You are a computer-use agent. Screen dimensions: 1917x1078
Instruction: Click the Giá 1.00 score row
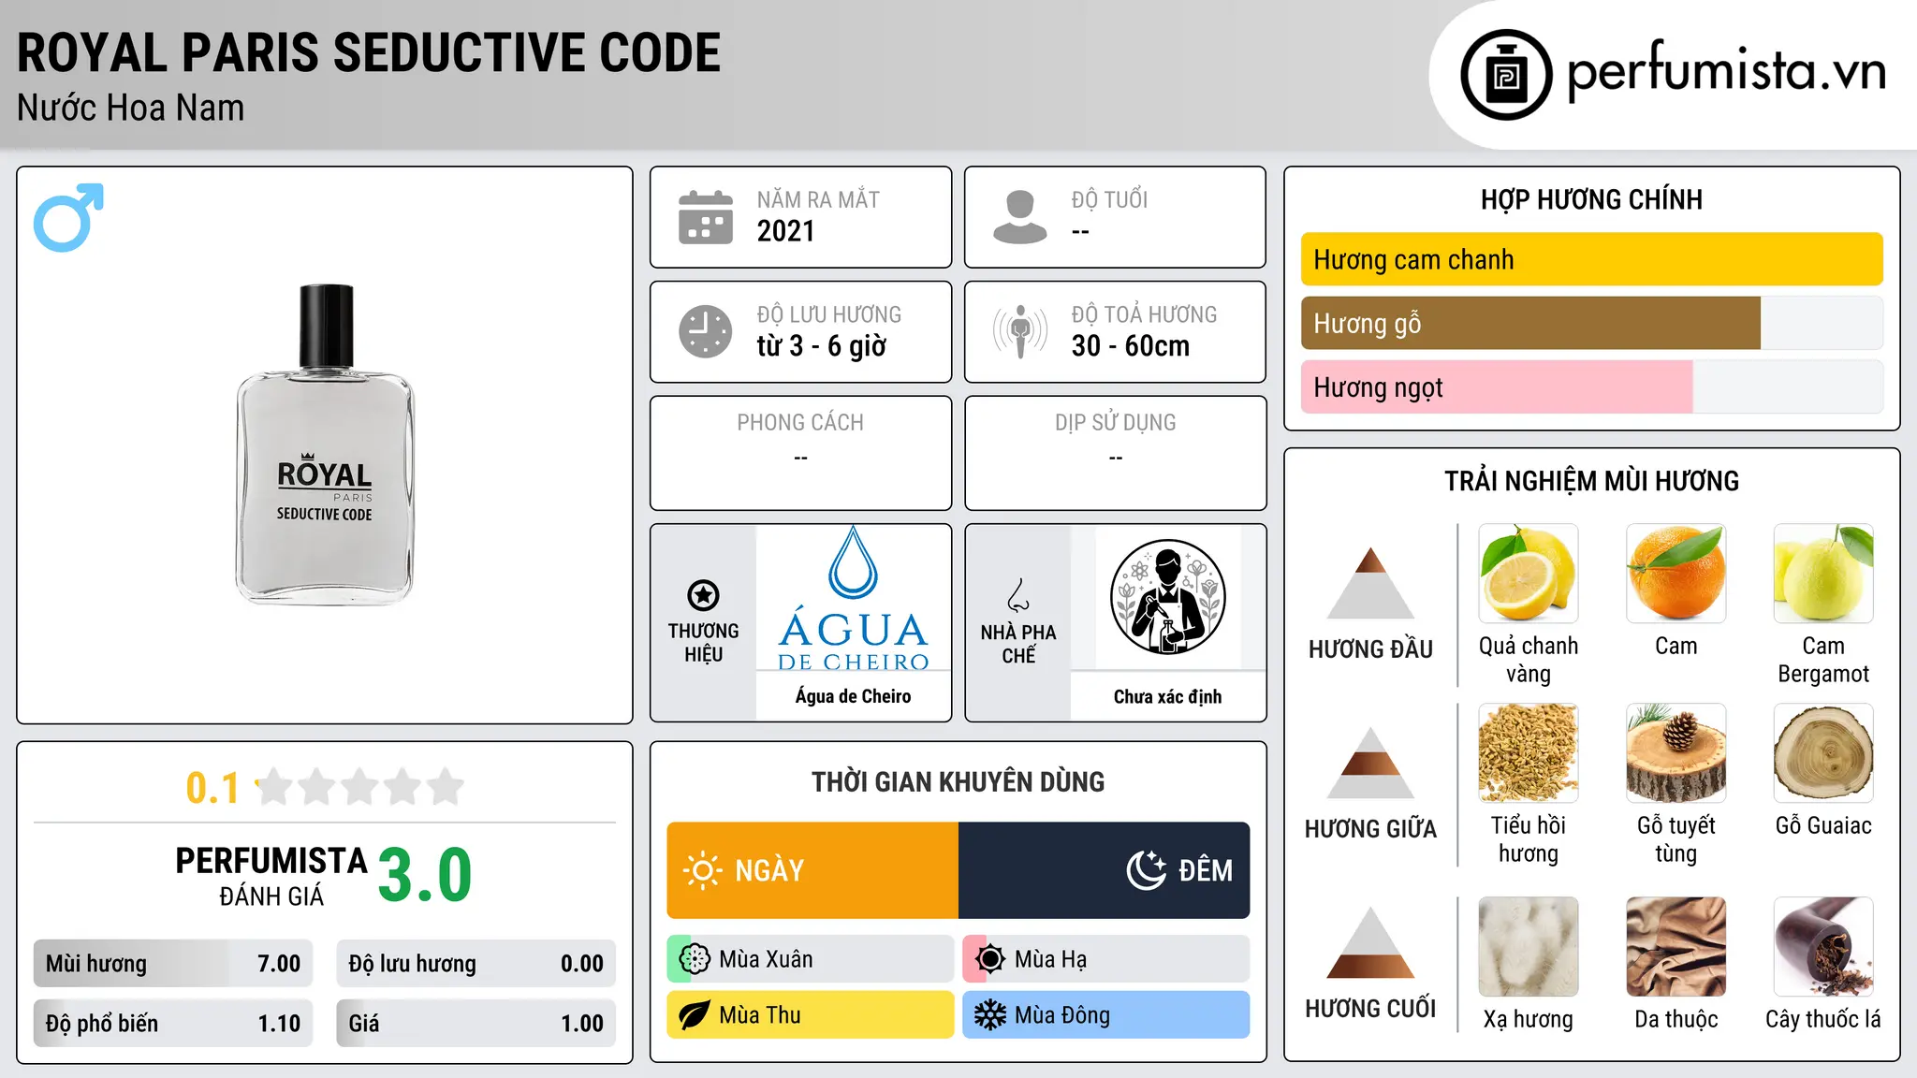click(476, 1024)
